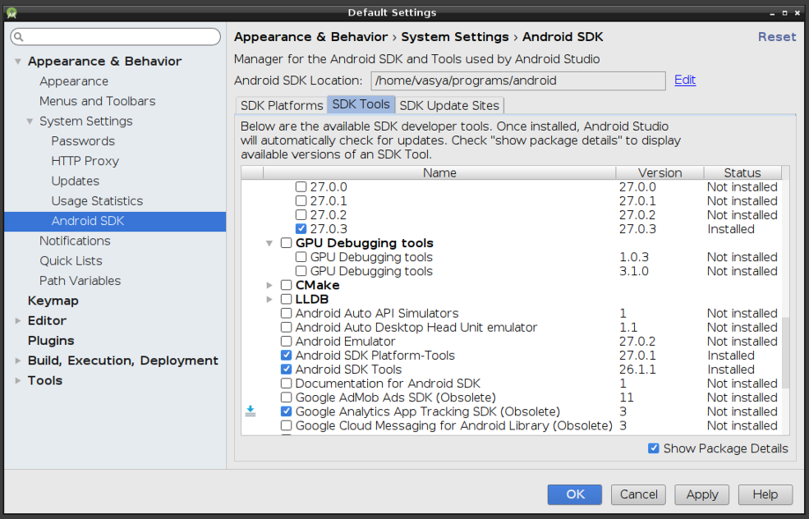Collapse the System Settings tree arrow

[x=30, y=122]
